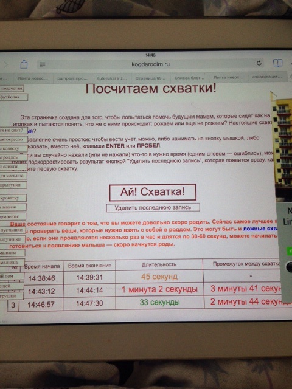Click the 'грушки' sidebar button
Viewport: 292px width, 389px height.
coord(12,296)
